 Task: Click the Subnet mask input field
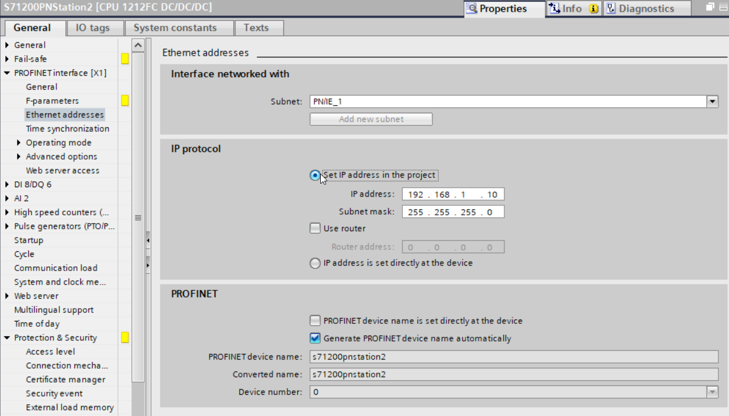coord(453,212)
